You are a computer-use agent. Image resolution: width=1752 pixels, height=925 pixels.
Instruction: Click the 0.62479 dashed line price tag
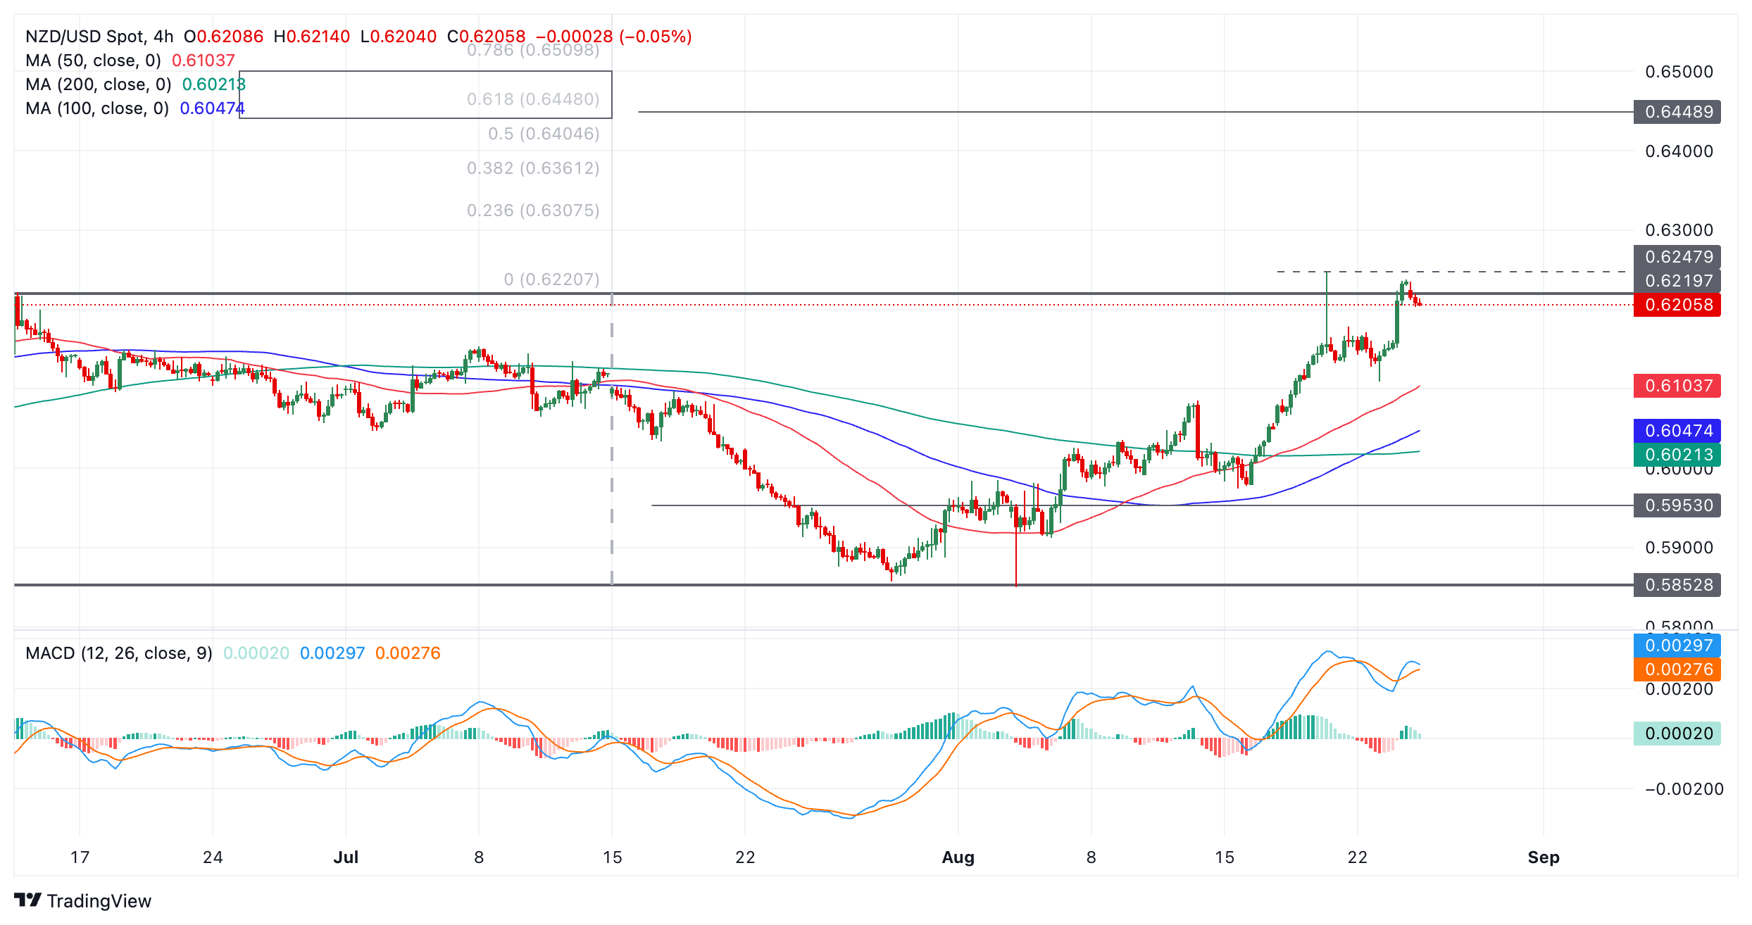point(1677,257)
